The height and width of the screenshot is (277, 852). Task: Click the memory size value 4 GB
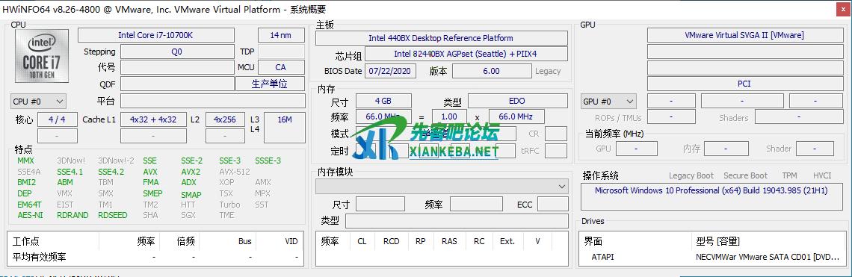pyautogui.click(x=383, y=101)
